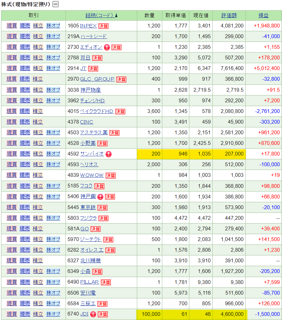Open 決算 badge for ジーテクト
The image size is (282, 320).
tap(108, 240)
